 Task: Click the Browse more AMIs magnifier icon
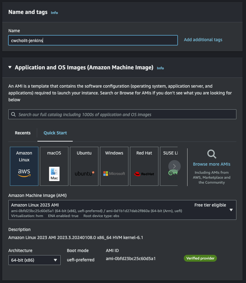[212, 154]
